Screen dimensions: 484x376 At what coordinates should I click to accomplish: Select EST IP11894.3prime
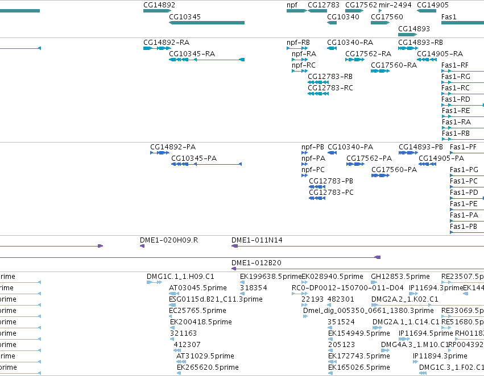tap(416, 362)
